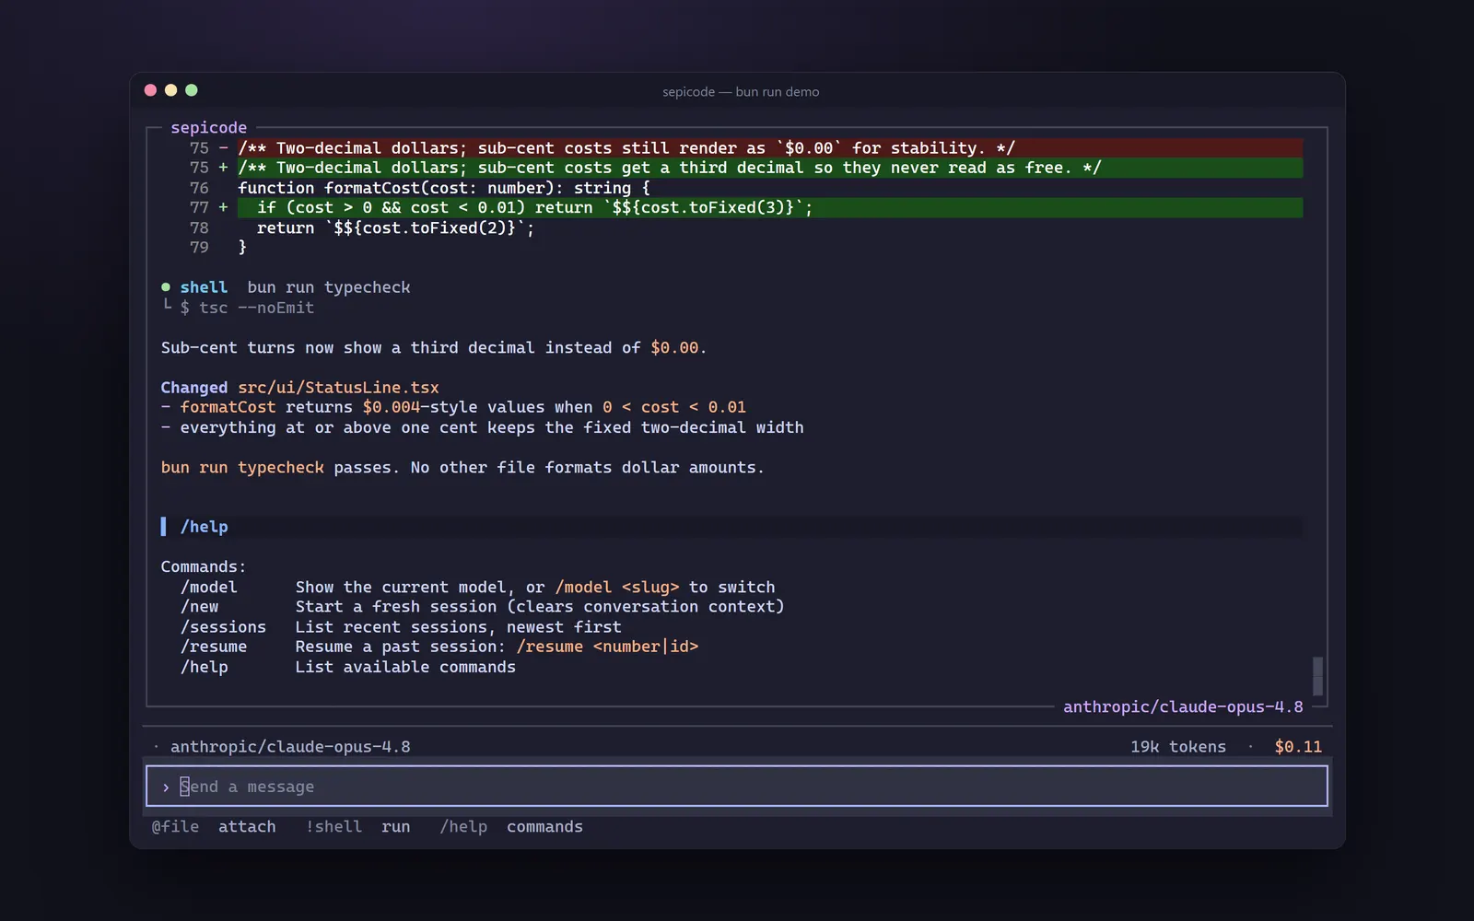Screen dimensions: 1474x921
Task: Click the scrollbar thumb in the sepicode panel
Action: (1317, 676)
